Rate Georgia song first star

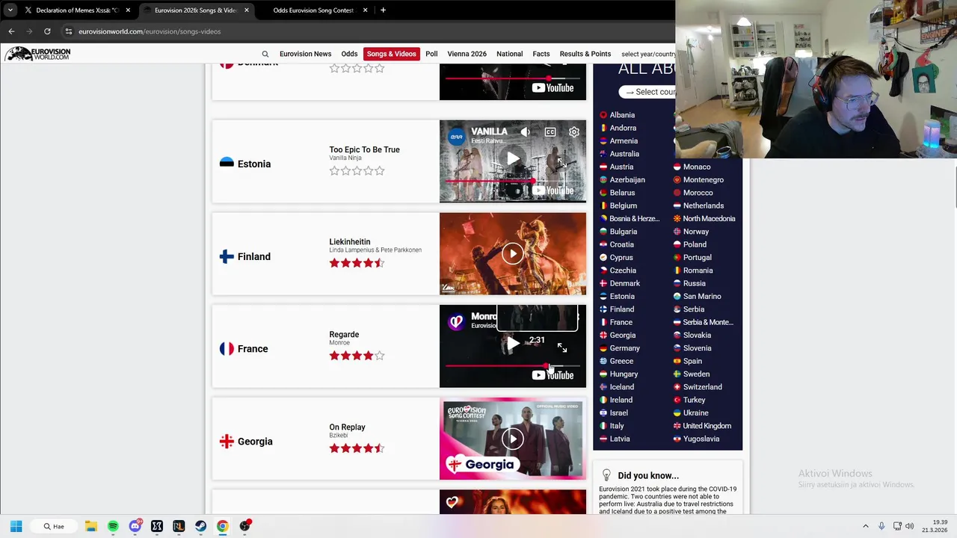pos(334,448)
